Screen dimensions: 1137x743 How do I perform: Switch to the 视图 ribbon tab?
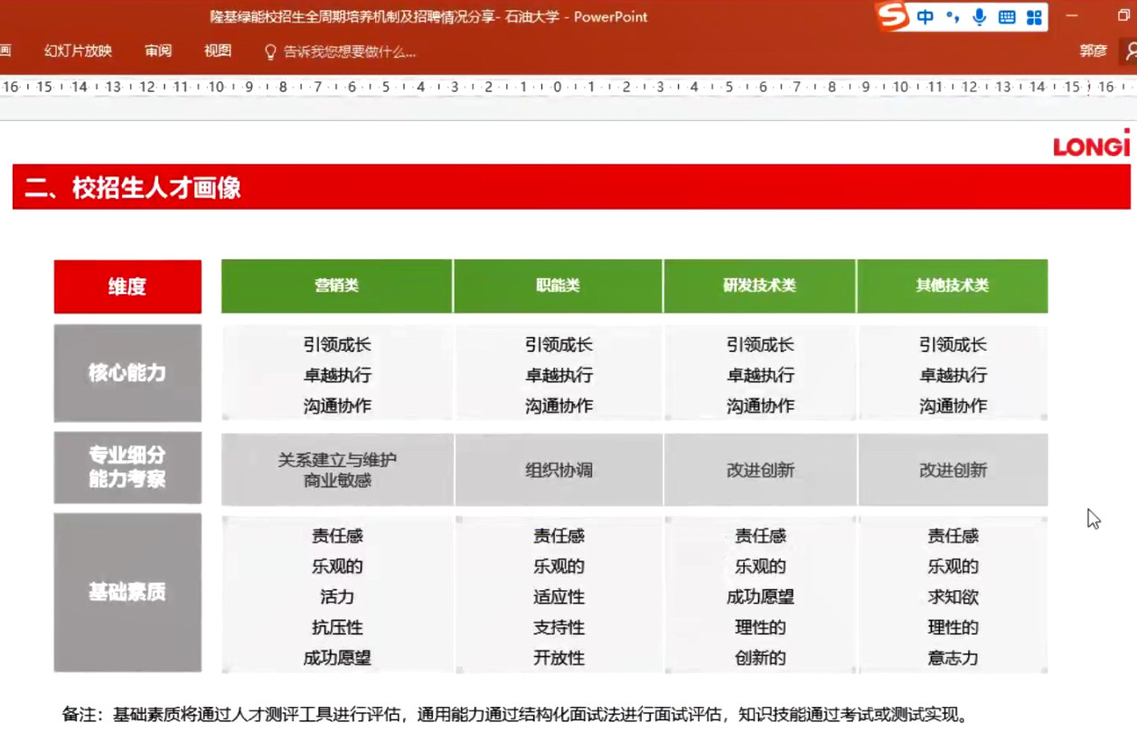coord(219,52)
